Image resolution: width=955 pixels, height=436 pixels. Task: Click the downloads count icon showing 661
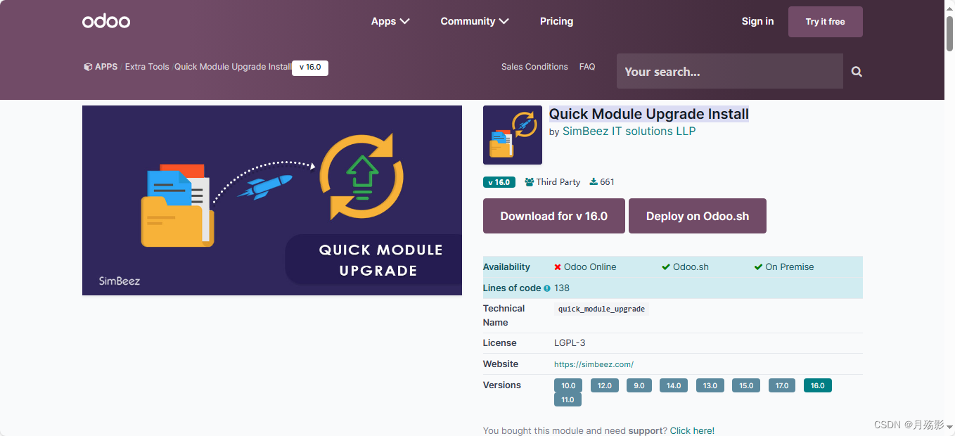(593, 181)
